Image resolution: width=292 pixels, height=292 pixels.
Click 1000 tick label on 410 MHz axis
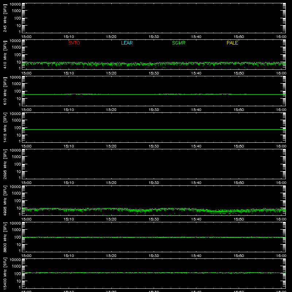click(x=16, y=47)
